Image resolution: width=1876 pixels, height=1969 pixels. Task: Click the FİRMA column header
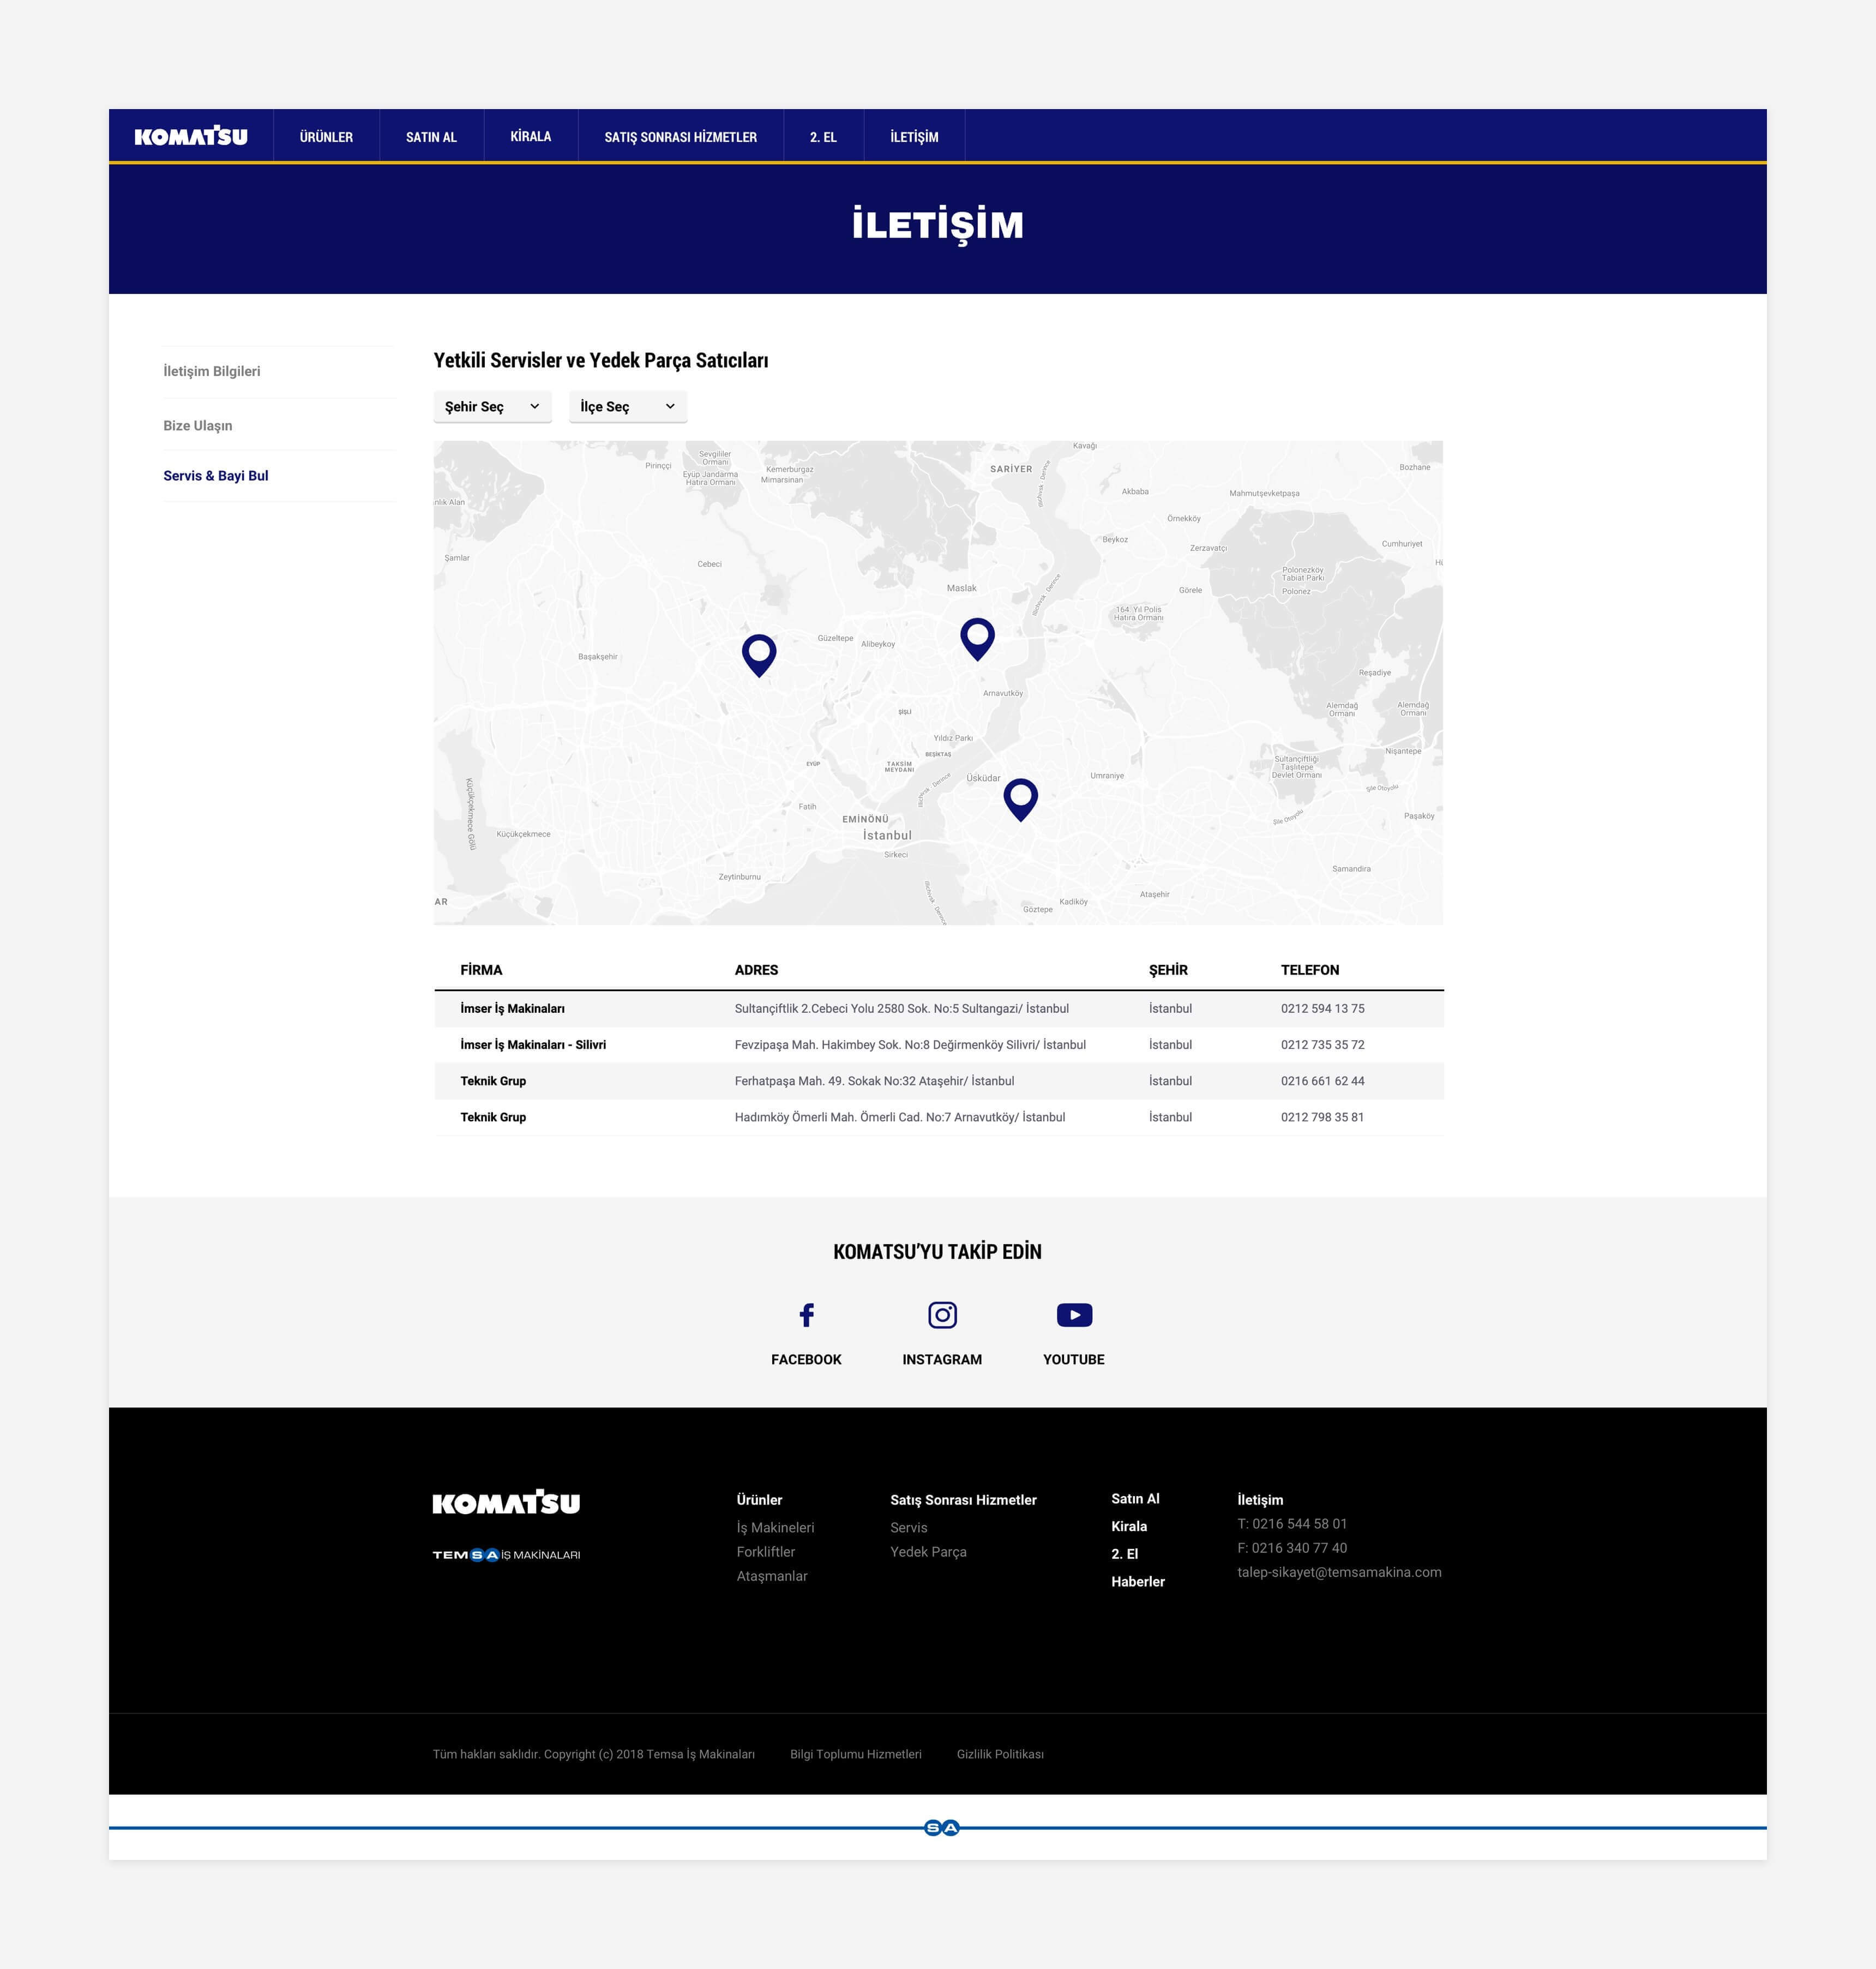481,969
